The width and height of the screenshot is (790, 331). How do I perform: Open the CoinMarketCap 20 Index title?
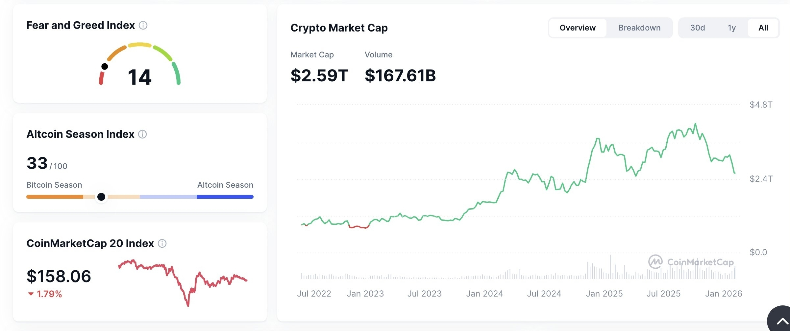(x=90, y=243)
